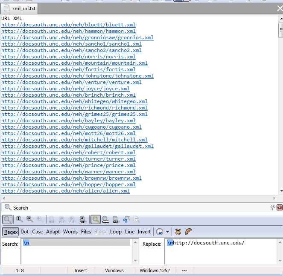Click the Windows 1252 encoding indicator

(x=155, y=270)
